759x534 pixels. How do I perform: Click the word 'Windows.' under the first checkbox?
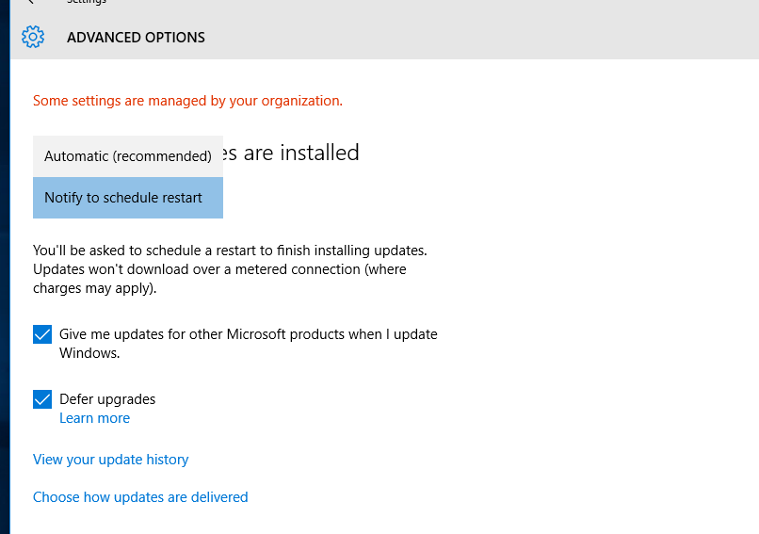[89, 353]
